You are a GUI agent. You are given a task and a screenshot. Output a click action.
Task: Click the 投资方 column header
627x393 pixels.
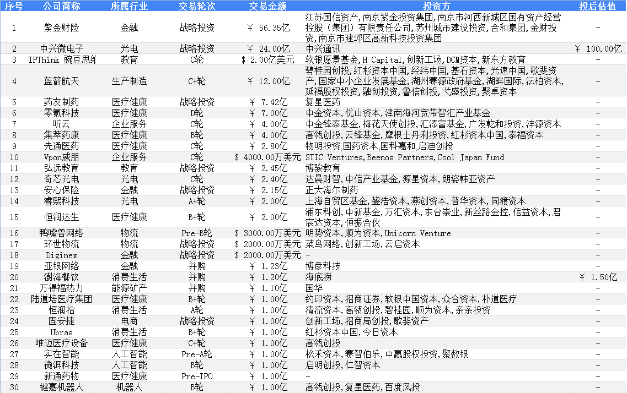[x=437, y=6]
